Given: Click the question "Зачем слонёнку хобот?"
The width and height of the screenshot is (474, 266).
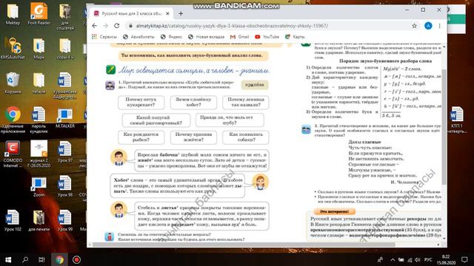Looking at the screenshot, I should tap(193, 102).
